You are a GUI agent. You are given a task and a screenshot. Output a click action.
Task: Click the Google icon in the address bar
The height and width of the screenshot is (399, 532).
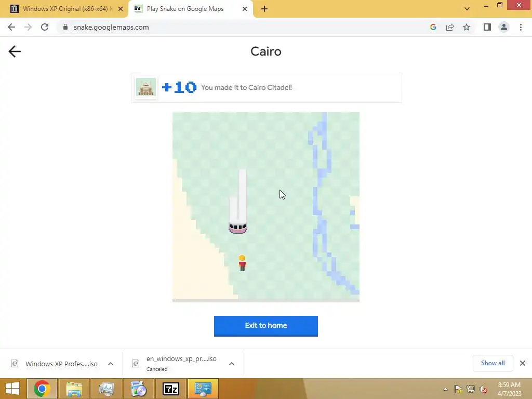click(433, 27)
